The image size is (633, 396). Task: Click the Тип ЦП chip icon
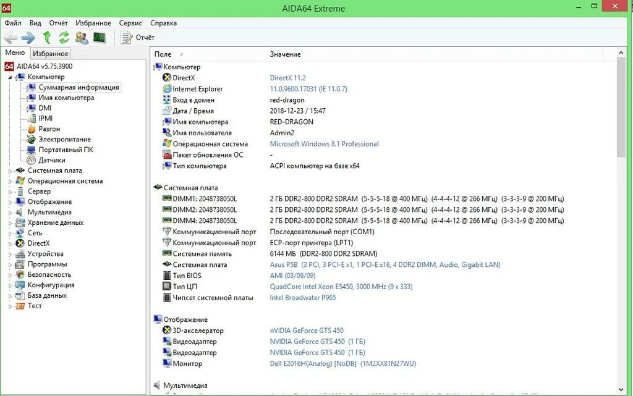click(167, 286)
